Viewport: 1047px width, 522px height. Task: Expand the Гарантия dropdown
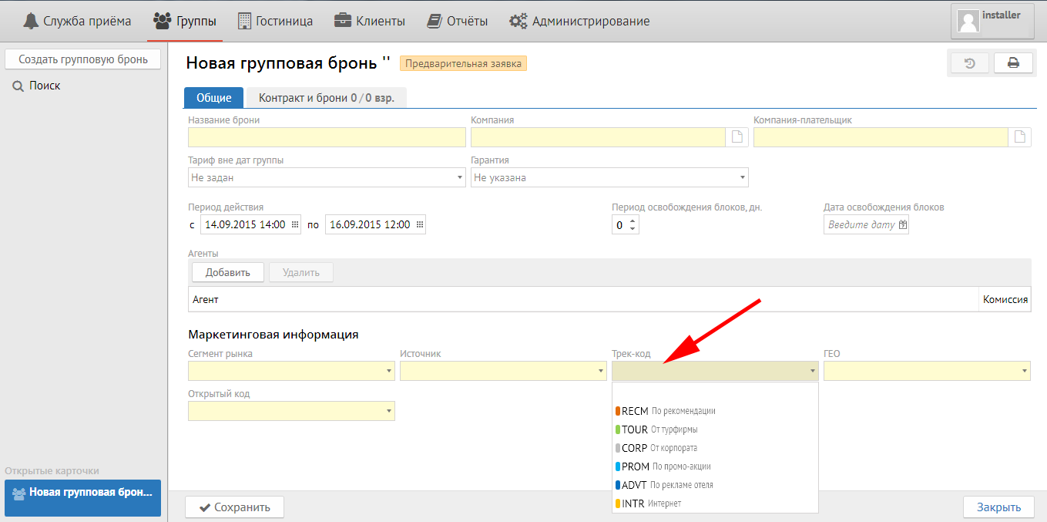743,178
